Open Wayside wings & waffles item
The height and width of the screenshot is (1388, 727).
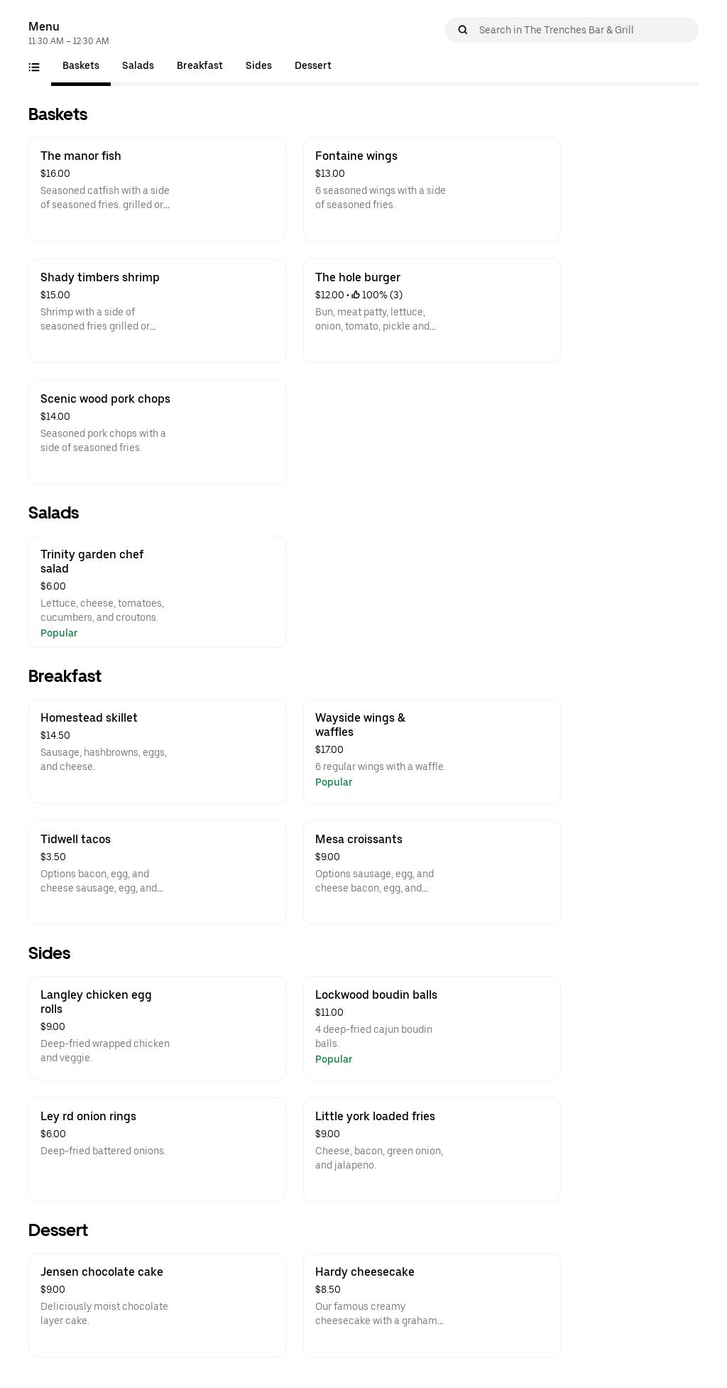(x=432, y=751)
